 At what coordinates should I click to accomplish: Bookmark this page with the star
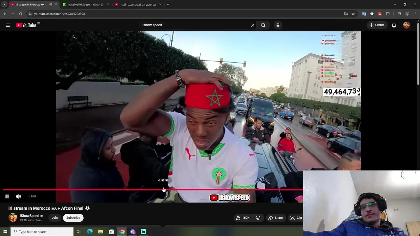point(353,14)
